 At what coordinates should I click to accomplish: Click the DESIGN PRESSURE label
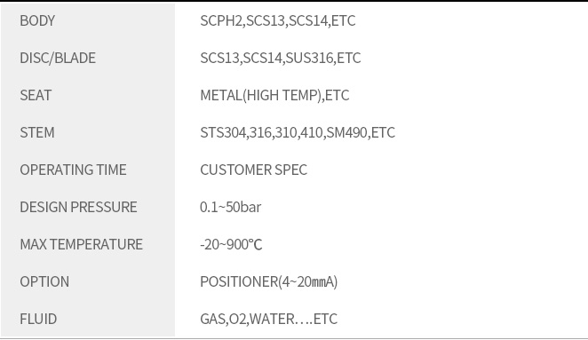tap(78, 207)
